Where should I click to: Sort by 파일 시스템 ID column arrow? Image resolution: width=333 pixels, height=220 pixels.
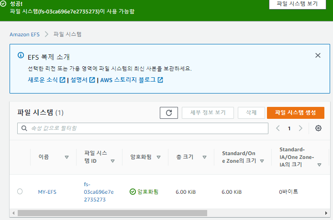coord(113,161)
